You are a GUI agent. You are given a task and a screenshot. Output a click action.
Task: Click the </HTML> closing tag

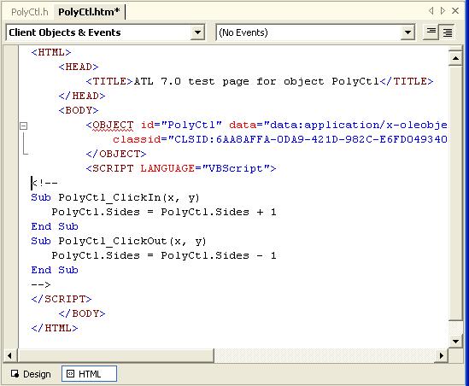point(55,328)
